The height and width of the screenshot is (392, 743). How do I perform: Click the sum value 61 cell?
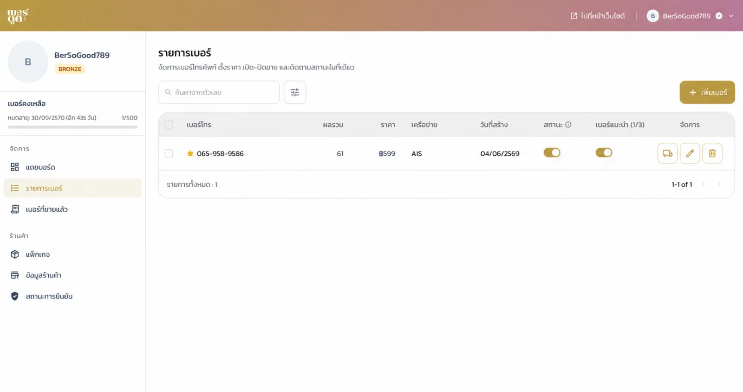coord(340,153)
